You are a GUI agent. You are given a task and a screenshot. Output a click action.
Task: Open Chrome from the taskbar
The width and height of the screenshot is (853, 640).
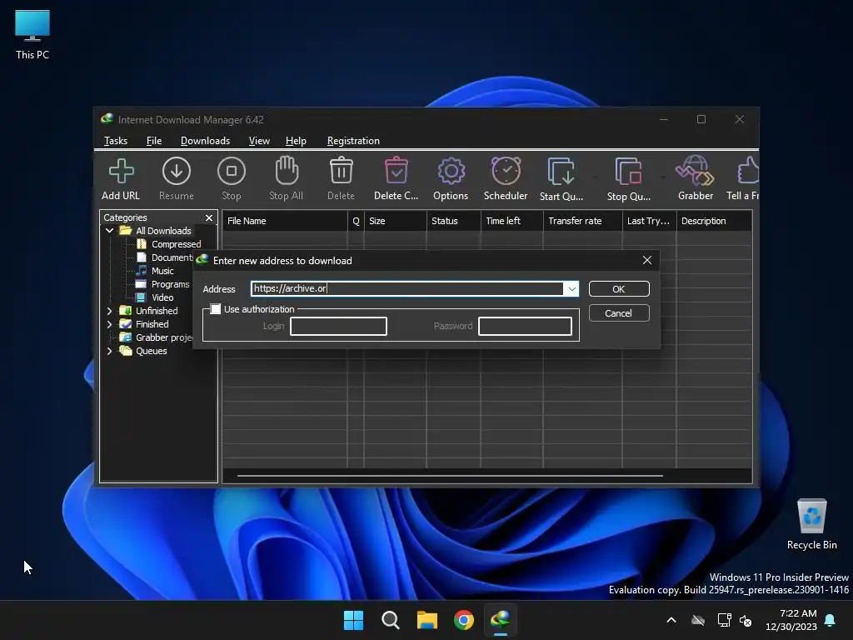click(x=464, y=620)
